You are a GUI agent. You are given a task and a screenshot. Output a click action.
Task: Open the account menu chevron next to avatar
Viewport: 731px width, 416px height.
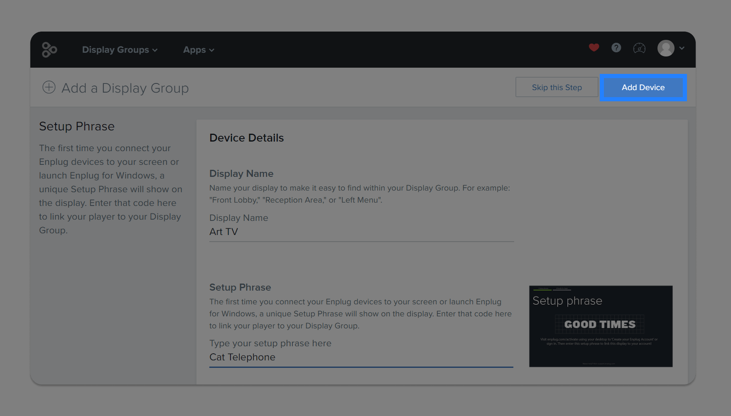(x=682, y=48)
